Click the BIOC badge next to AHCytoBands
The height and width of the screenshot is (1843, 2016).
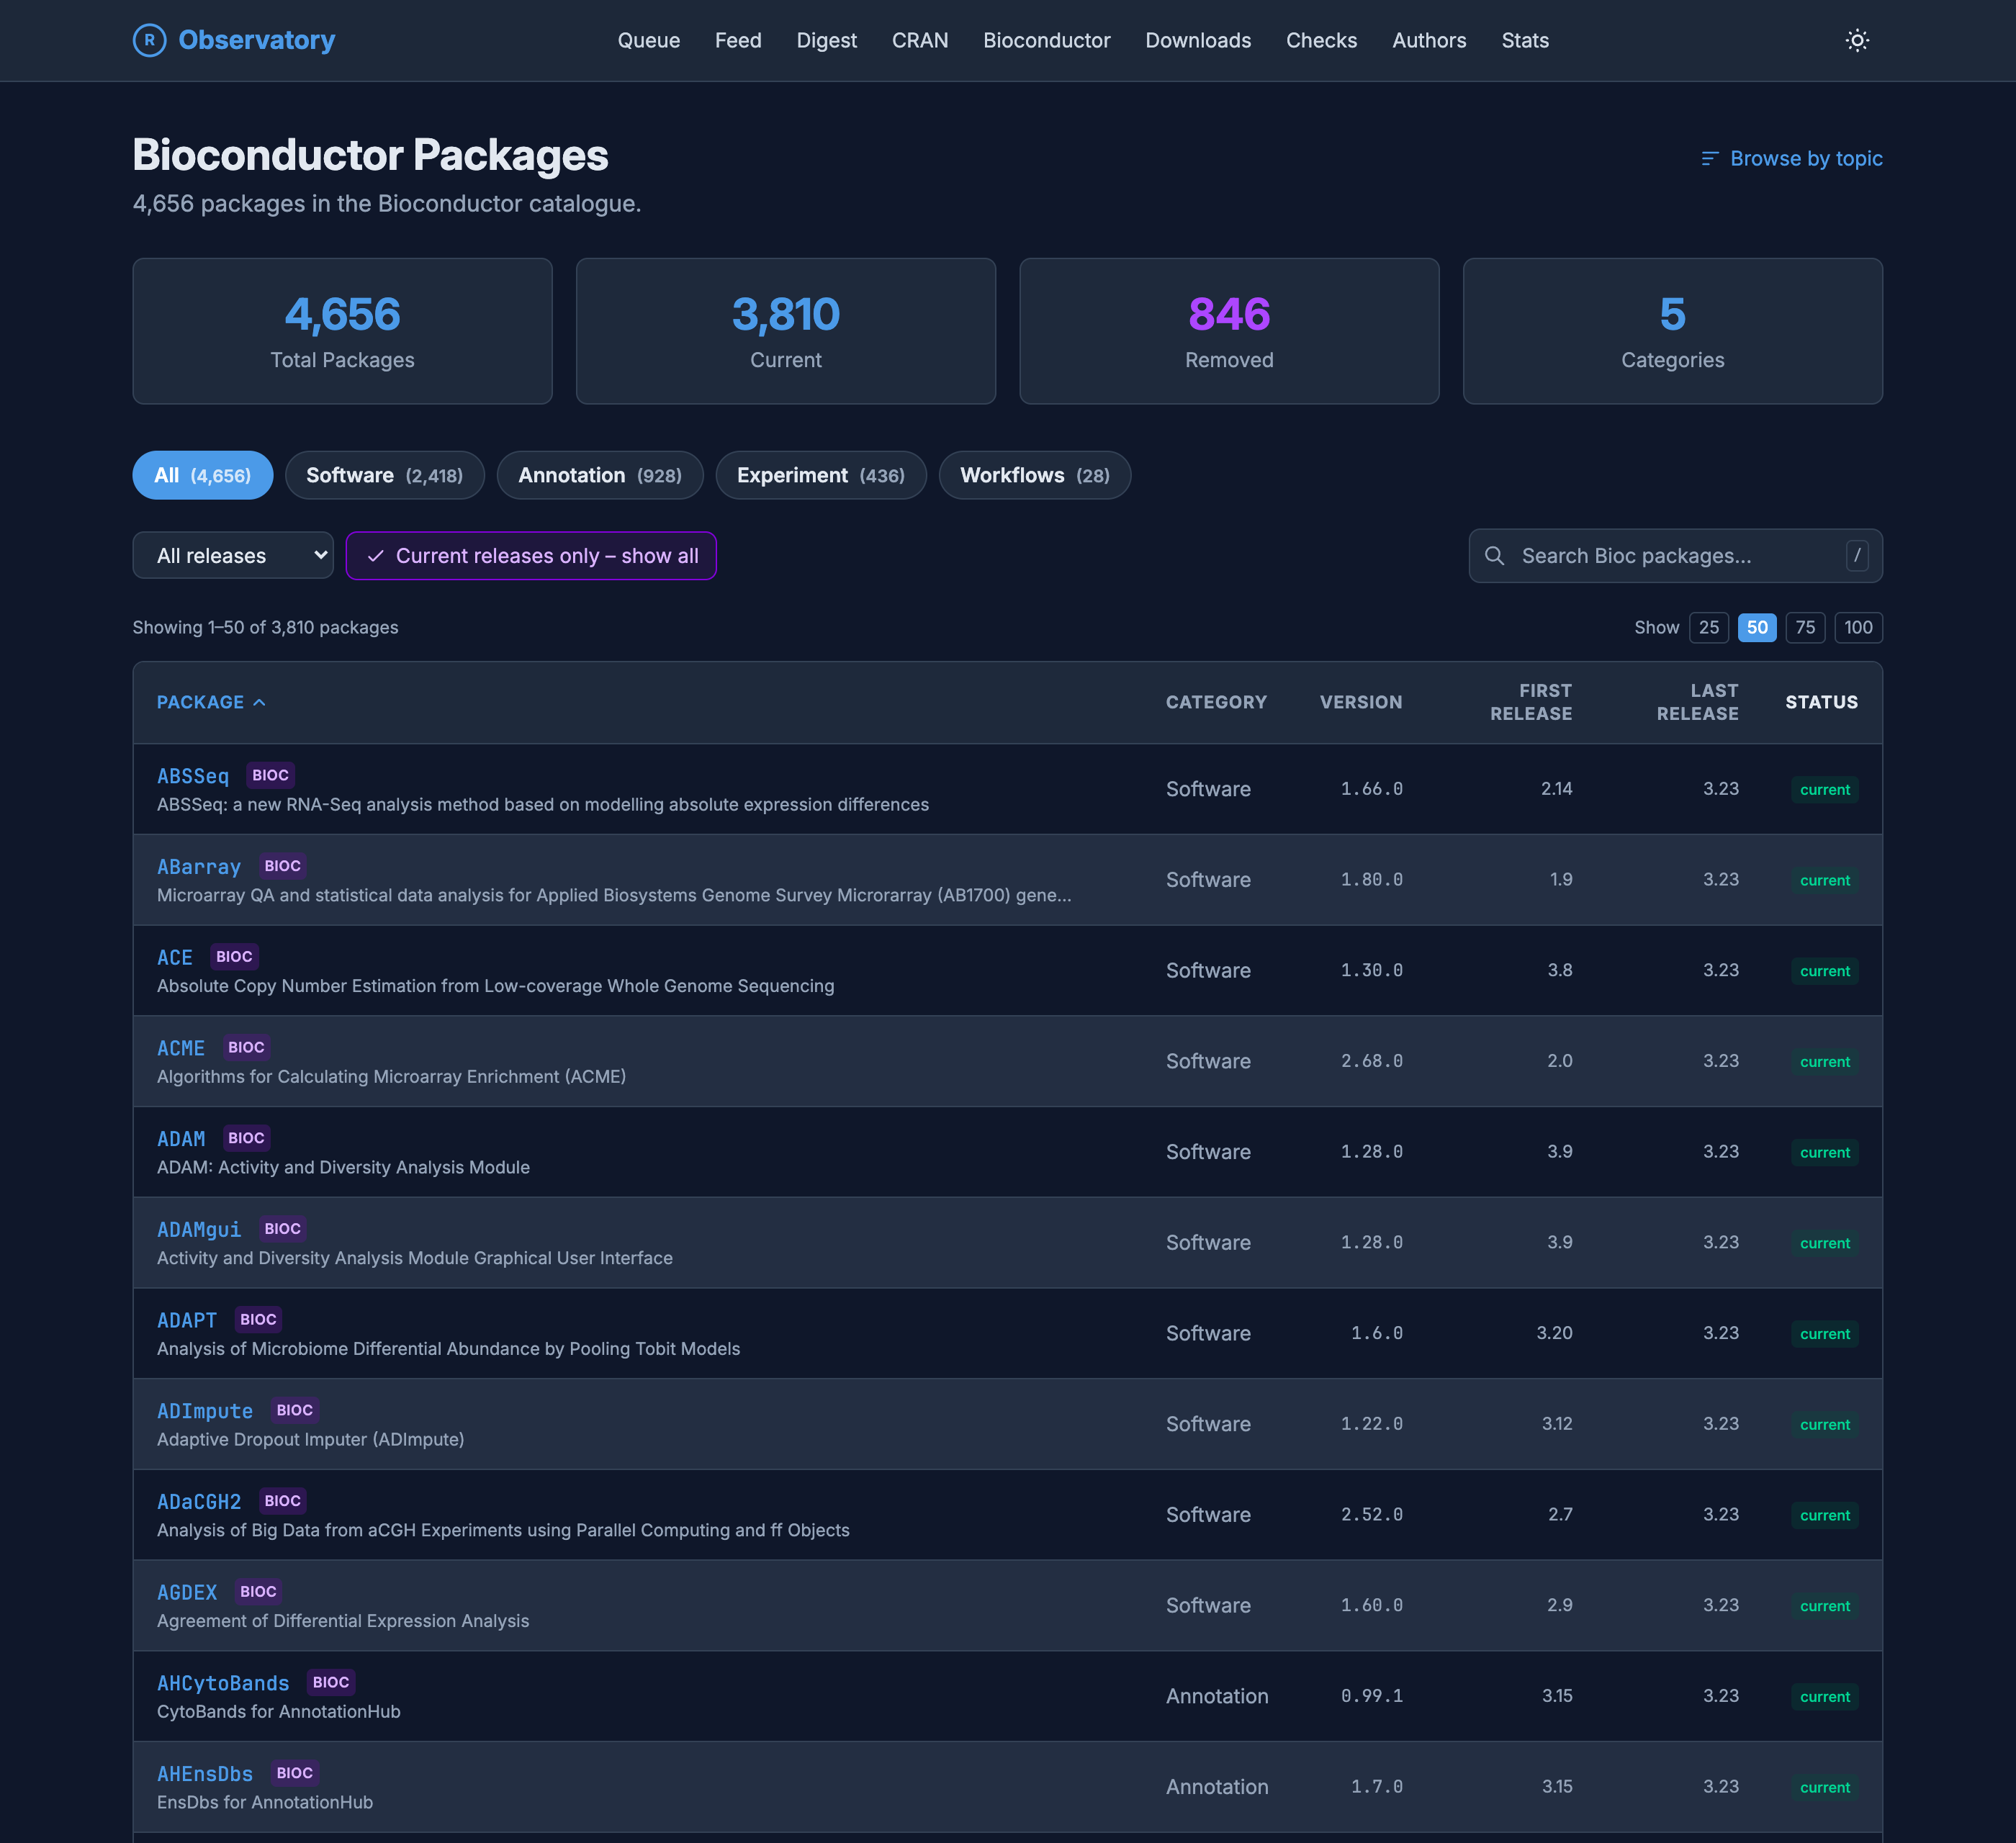(331, 1683)
